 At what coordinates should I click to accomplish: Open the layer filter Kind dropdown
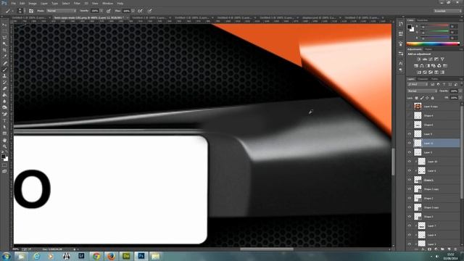(418, 84)
